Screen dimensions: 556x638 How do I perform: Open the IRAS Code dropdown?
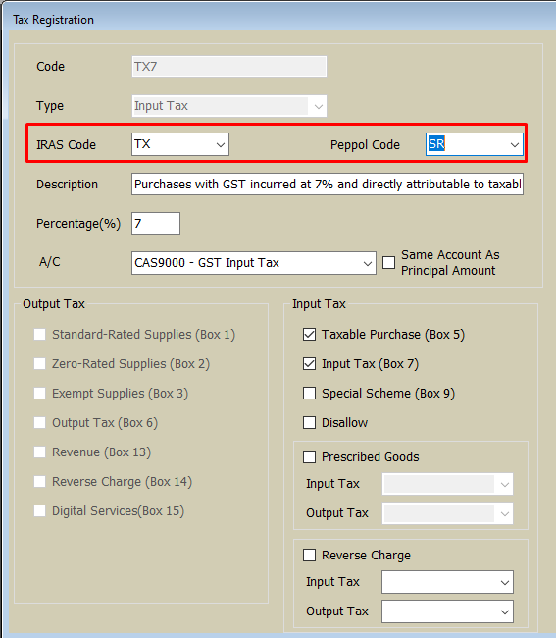180,144
